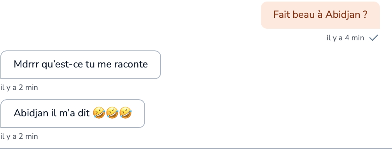Screen dimensions: 392x159
Task: Click the middle laughing emoji
Action: [112, 113]
